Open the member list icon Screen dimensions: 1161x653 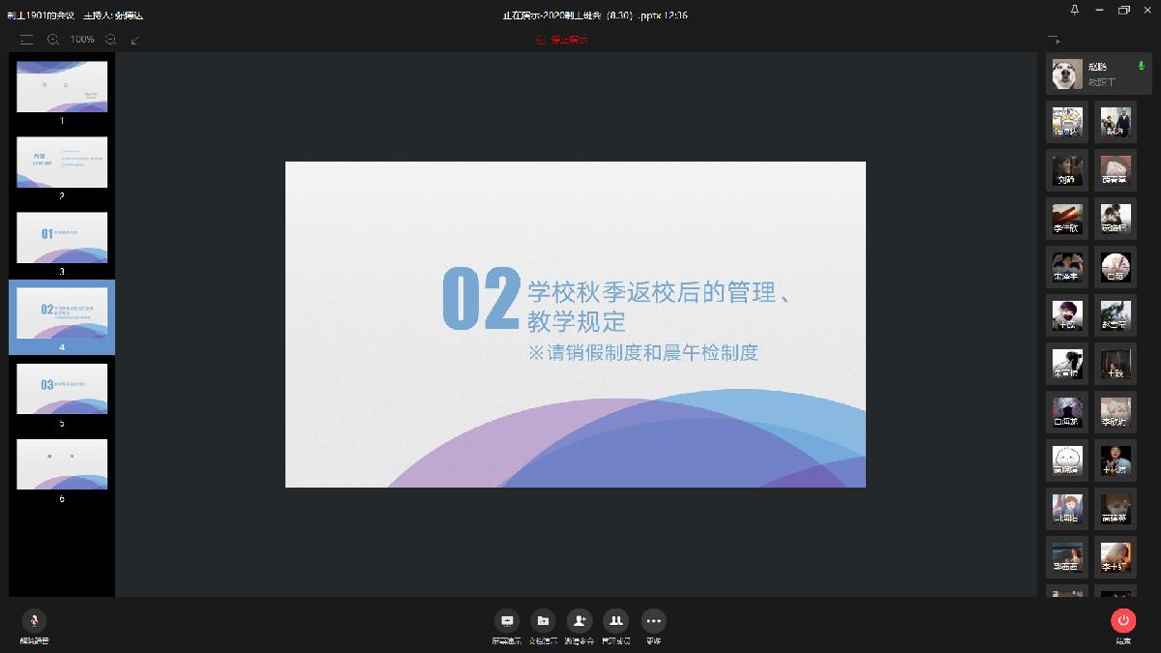tap(615, 621)
